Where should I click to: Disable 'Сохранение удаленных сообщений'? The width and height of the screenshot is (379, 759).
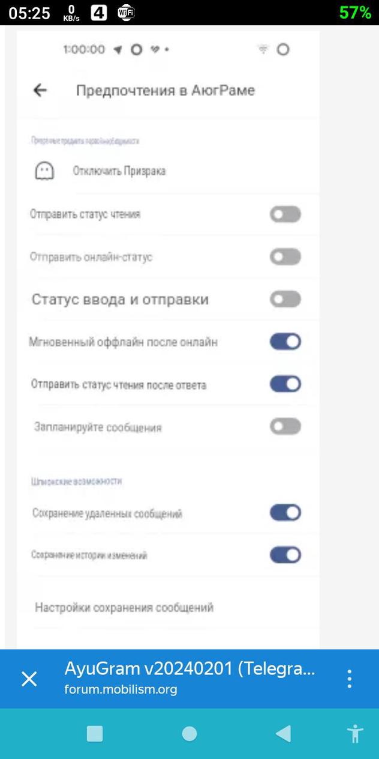pyautogui.click(x=285, y=512)
